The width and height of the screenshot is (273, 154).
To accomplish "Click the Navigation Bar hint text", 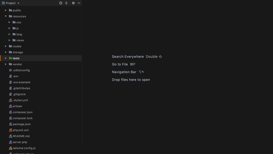I will click(124, 72).
